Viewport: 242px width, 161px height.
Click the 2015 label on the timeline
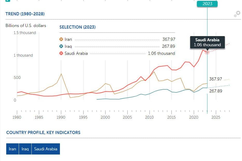[171, 117]
